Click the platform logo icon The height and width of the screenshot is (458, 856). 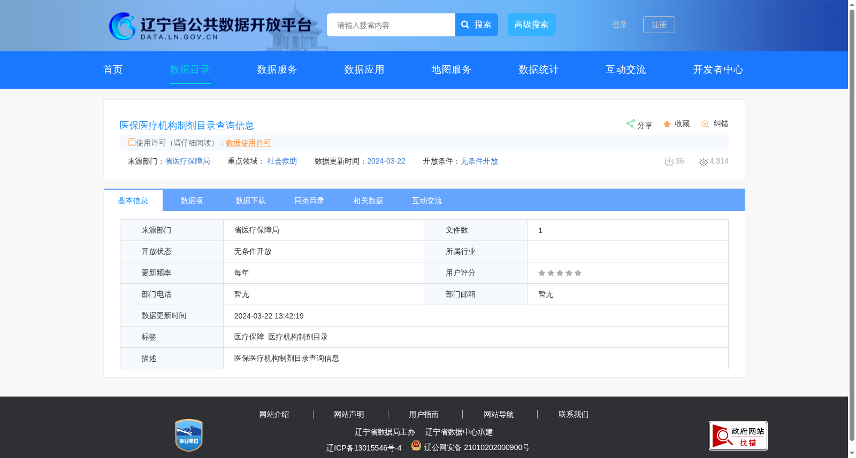(122, 26)
